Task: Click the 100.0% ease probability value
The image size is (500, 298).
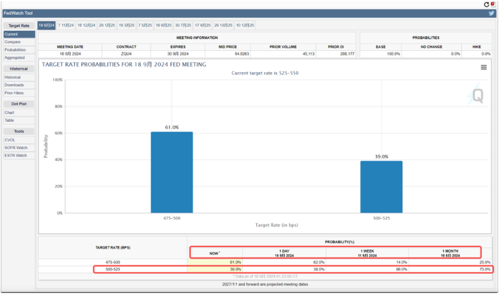Action: [394, 54]
